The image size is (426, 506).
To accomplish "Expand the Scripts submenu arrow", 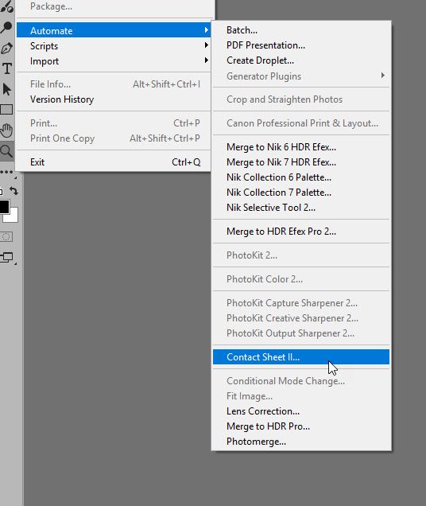I will pyautogui.click(x=206, y=45).
